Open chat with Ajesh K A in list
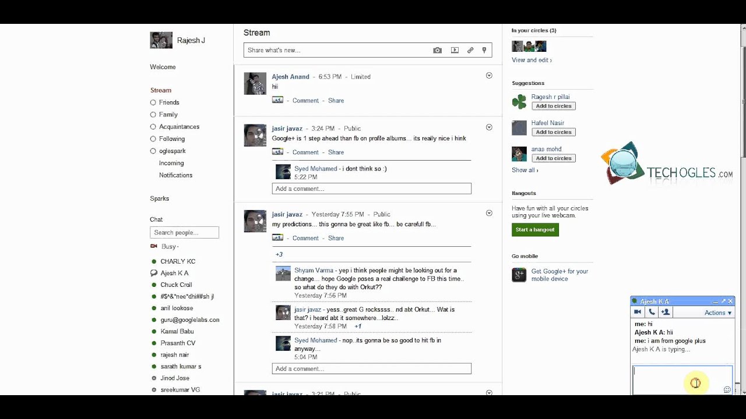 point(174,273)
